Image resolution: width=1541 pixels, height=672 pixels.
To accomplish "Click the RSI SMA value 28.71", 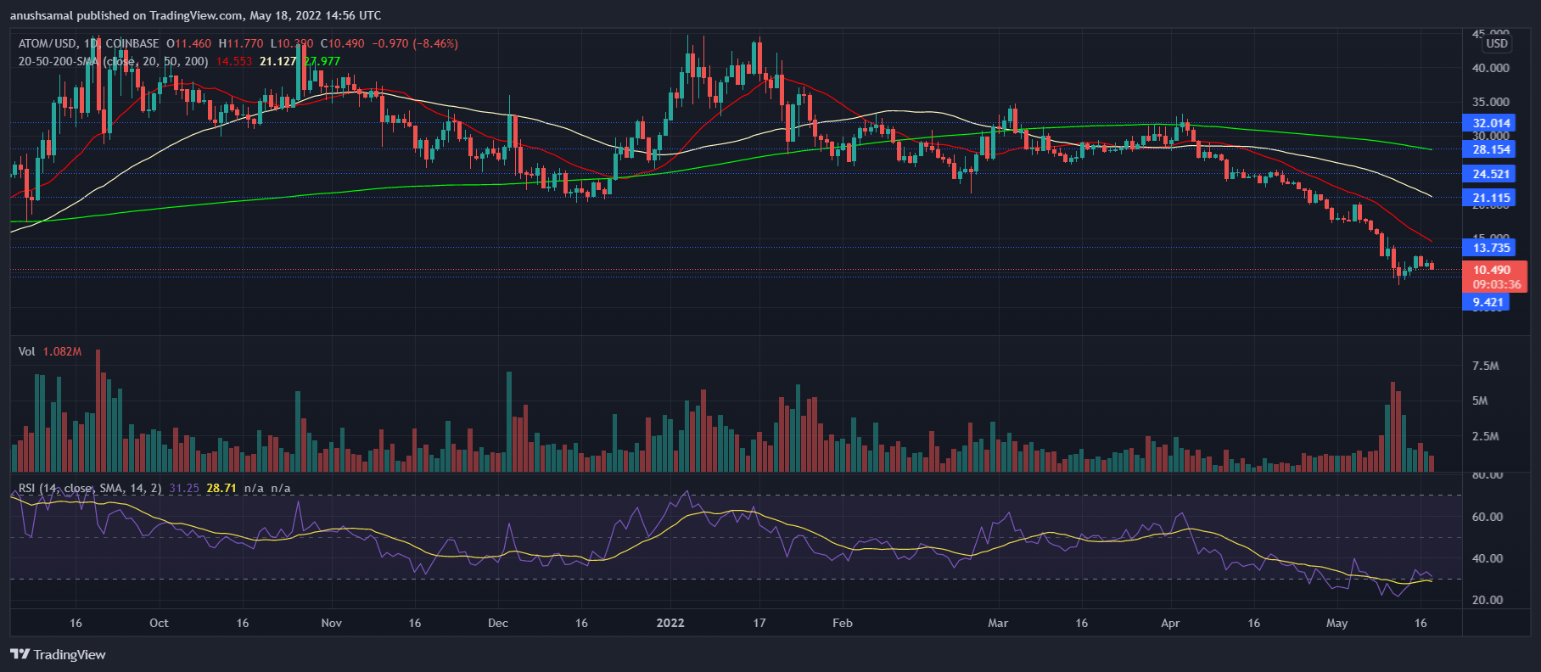I will point(221,488).
